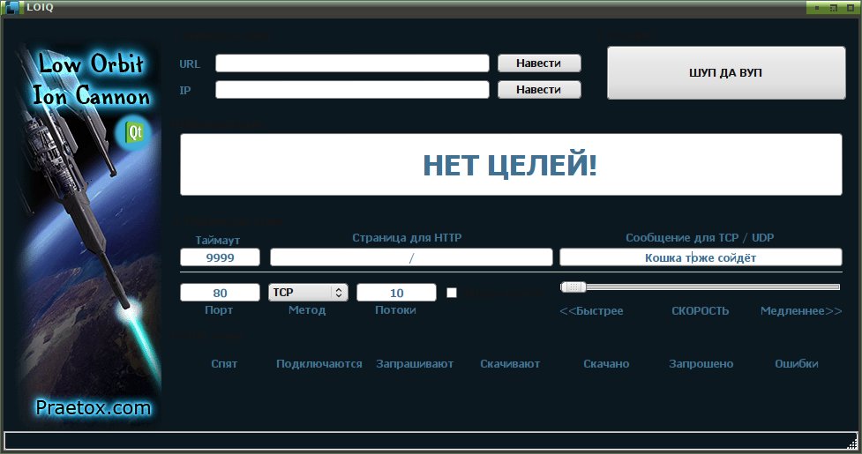The width and height of the screenshot is (862, 454).
Task: Click the Страница для HTTP field
Action: click(411, 257)
